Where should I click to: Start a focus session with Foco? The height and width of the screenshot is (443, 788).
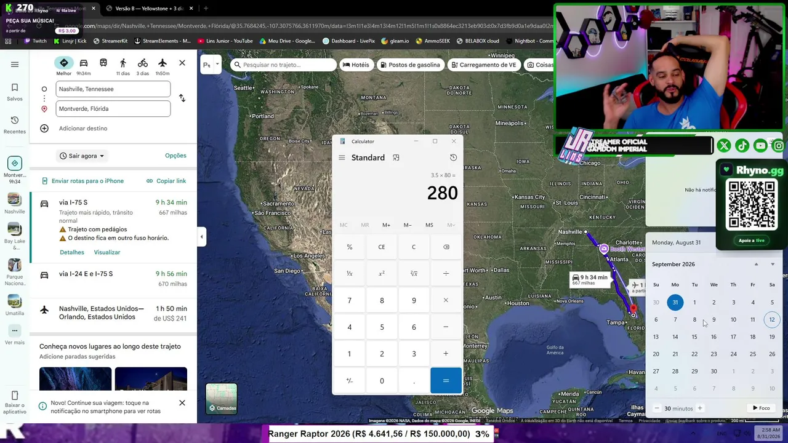[762, 408]
